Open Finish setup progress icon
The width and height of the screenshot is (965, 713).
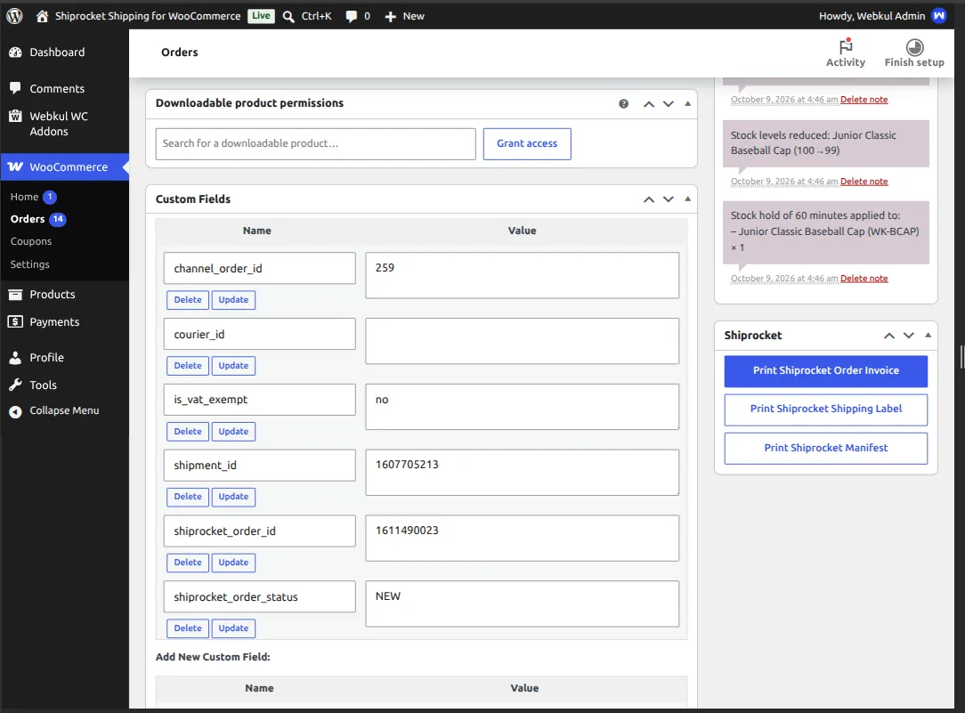click(914, 47)
